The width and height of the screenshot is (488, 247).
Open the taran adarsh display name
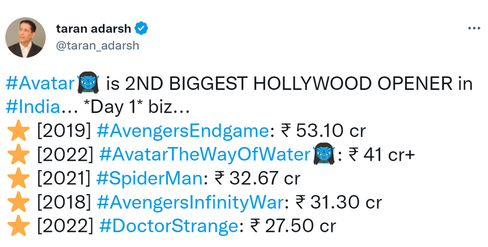click(x=95, y=29)
